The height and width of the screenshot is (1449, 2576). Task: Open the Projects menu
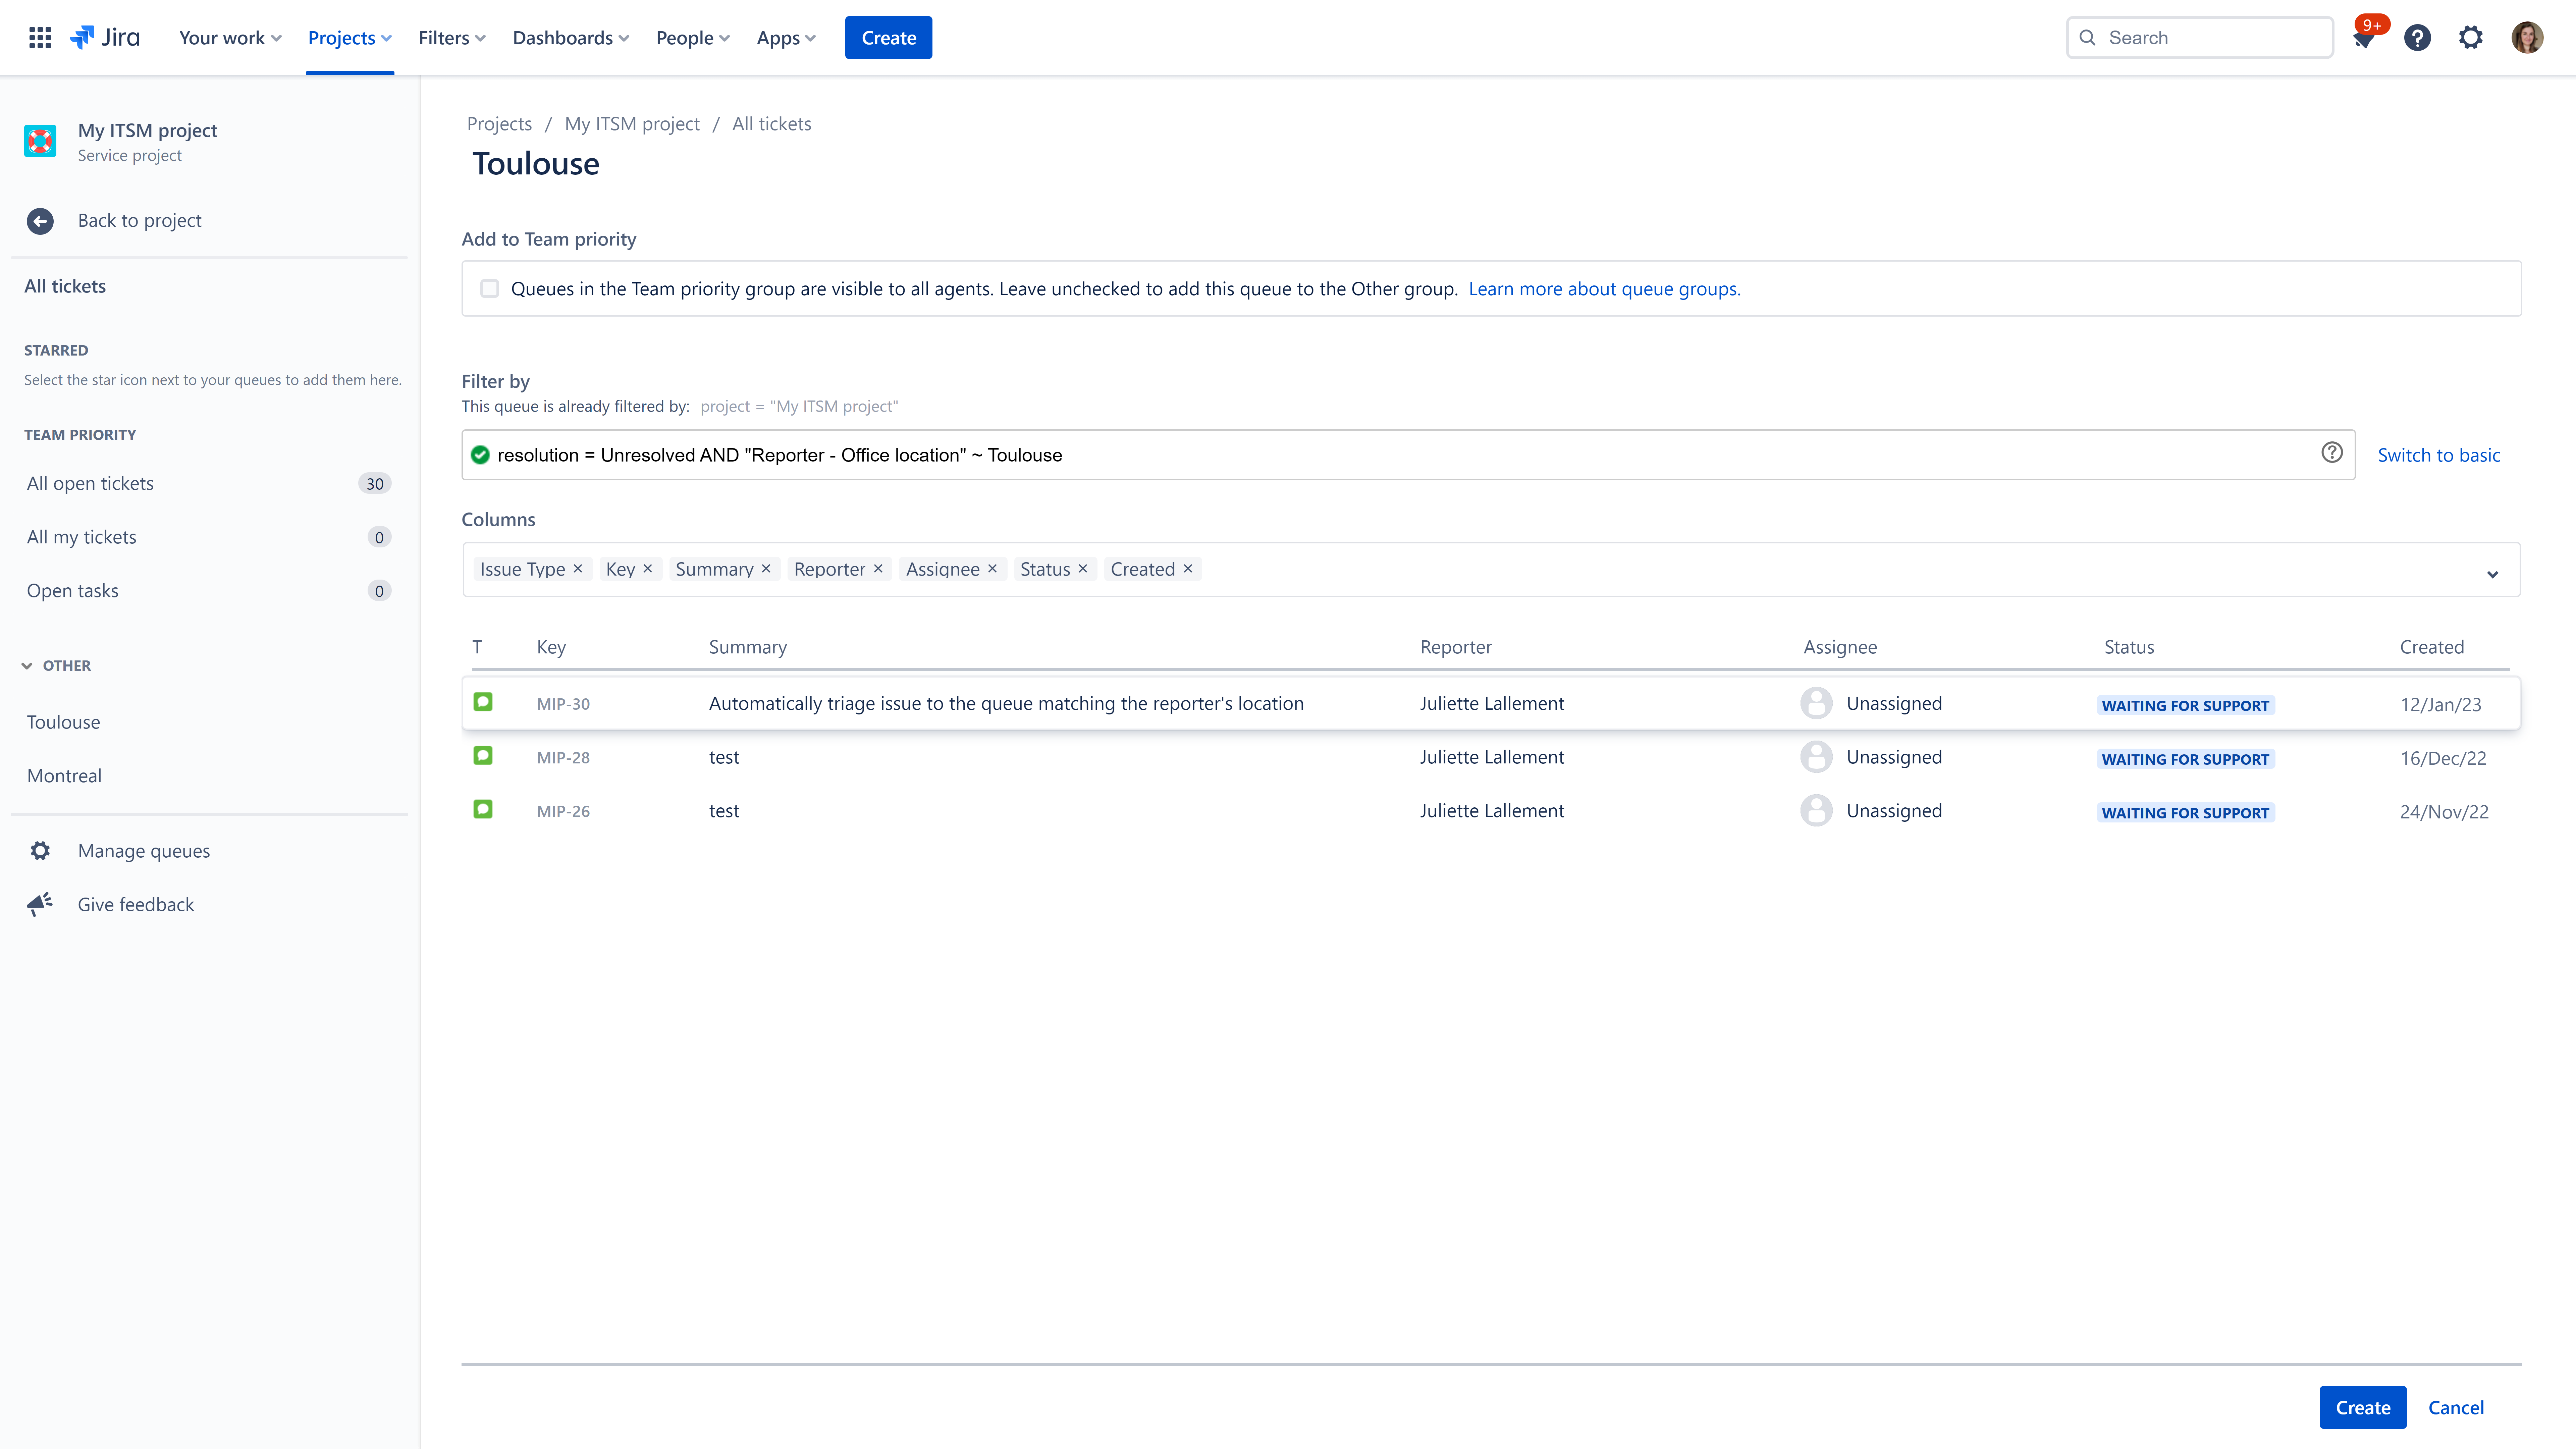(349, 38)
